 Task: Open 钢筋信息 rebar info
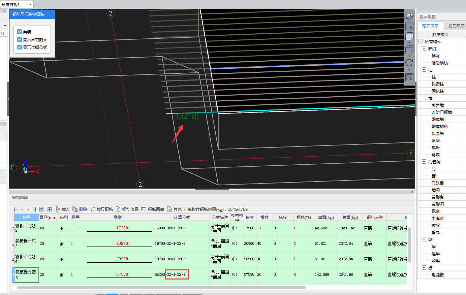point(127,209)
